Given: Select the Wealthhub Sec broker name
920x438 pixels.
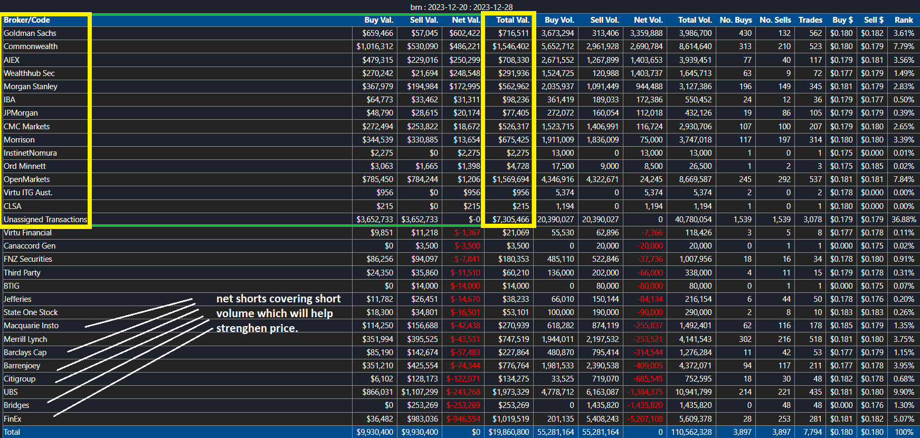Looking at the screenshot, I should (29, 73).
